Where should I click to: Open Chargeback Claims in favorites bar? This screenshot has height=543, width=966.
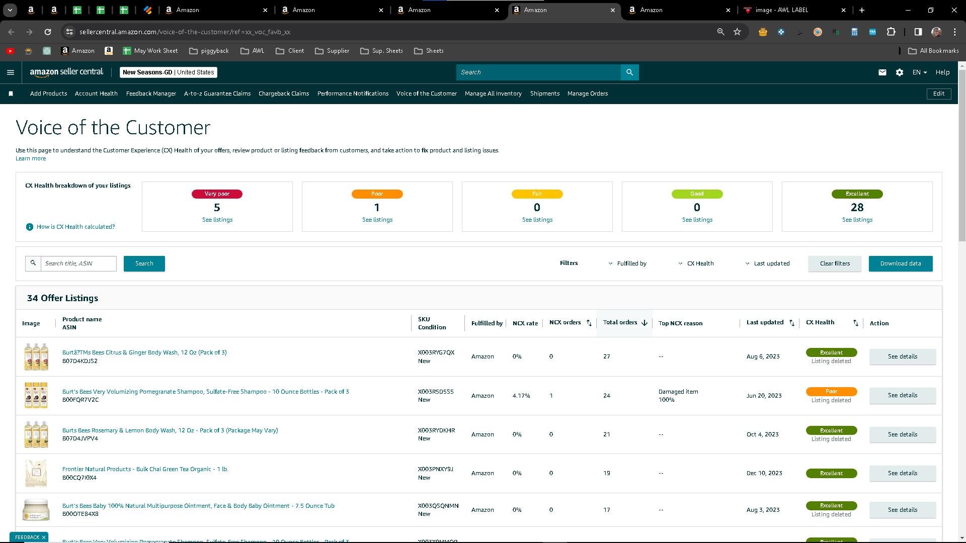click(284, 94)
